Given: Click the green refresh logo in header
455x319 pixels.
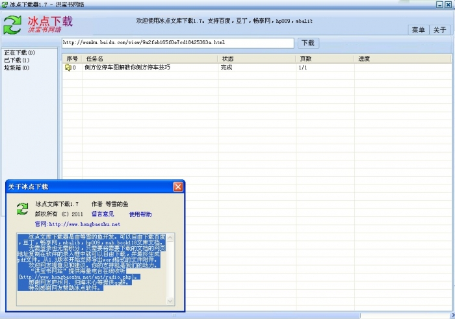Looking at the screenshot, I should (x=12, y=25).
